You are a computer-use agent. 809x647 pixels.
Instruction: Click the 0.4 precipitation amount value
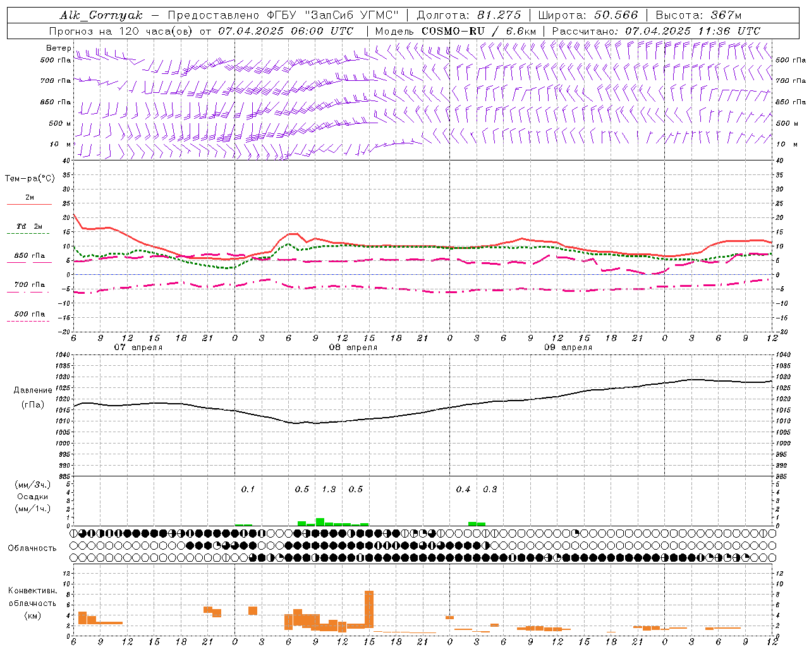coord(463,489)
